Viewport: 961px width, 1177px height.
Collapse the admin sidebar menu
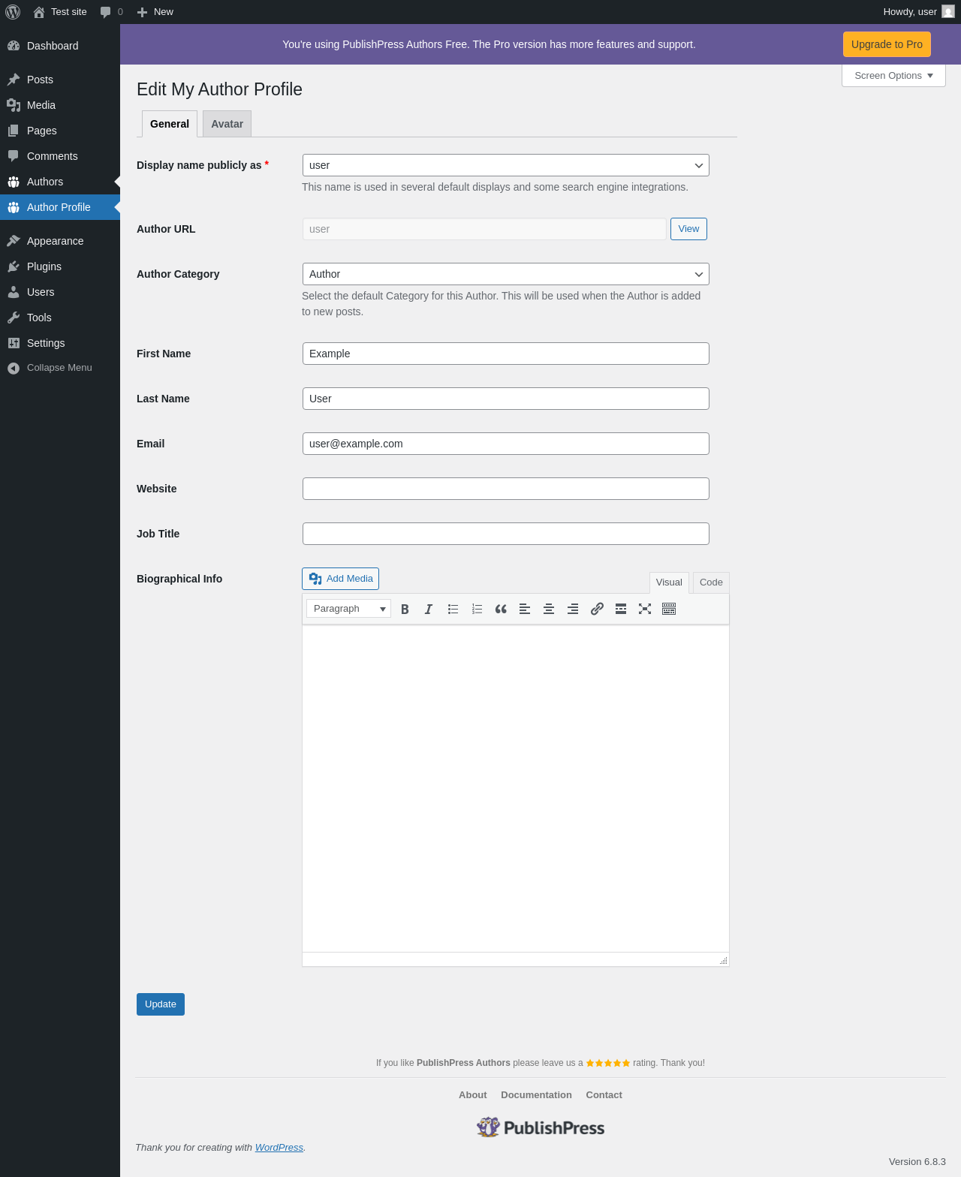60,368
